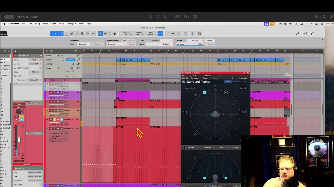The image size is (334, 187).
Task: Select the Arrow tool in the toolbar
Action: click(x=55, y=34)
